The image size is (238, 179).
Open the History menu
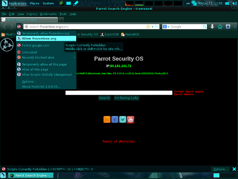[x=32, y=14]
